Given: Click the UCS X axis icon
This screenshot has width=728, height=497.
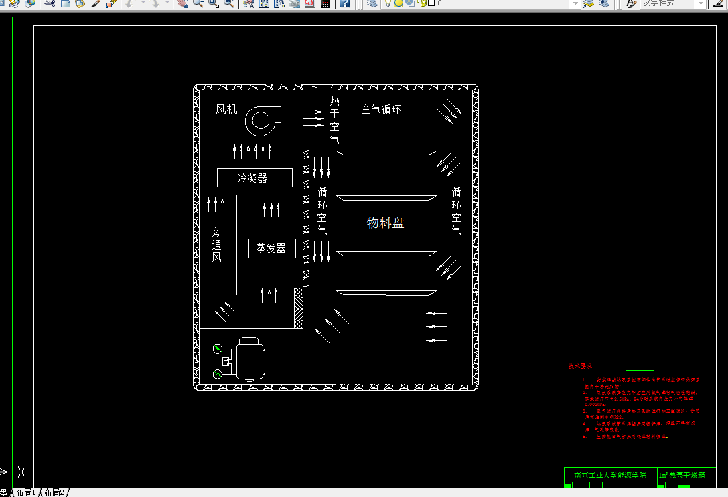Looking at the screenshot, I should 22,472.
